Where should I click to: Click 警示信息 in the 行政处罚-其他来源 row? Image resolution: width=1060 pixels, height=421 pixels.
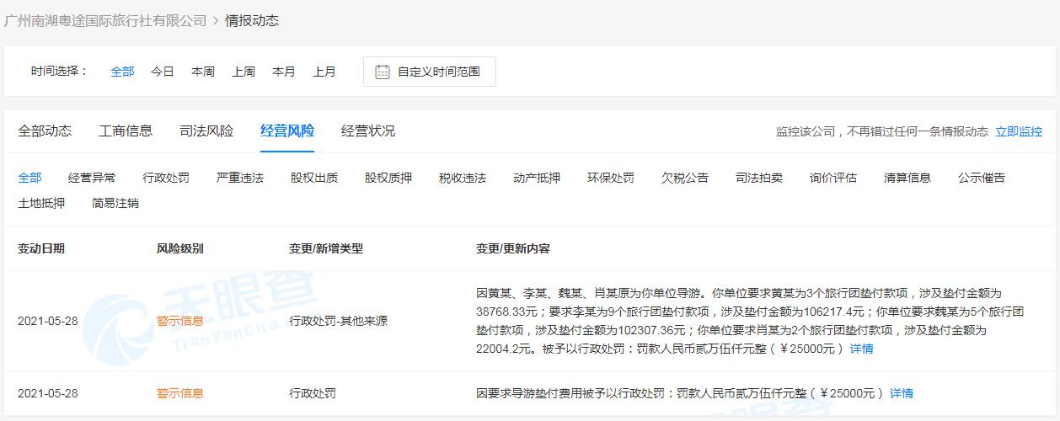tap(180, 321)
